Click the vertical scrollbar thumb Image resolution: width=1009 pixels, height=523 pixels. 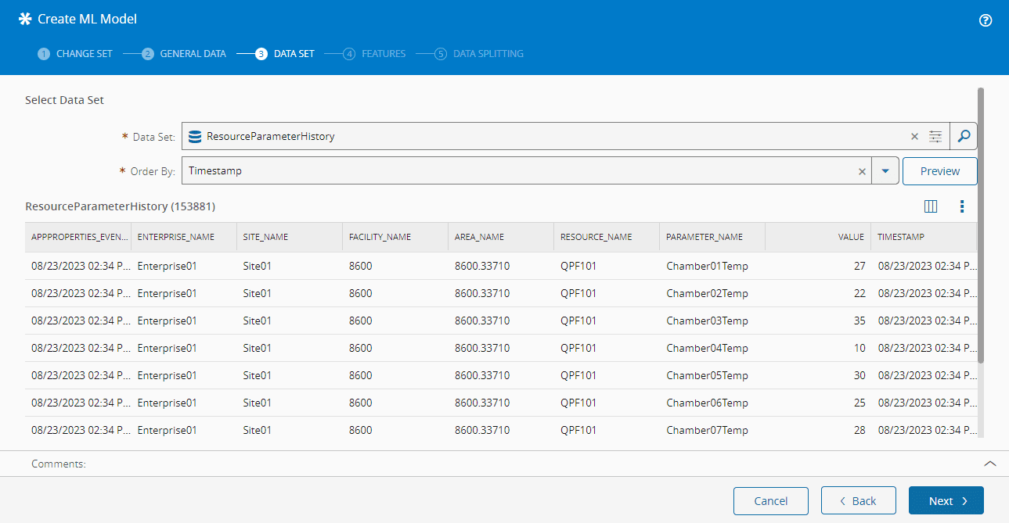tap(981, 225)
